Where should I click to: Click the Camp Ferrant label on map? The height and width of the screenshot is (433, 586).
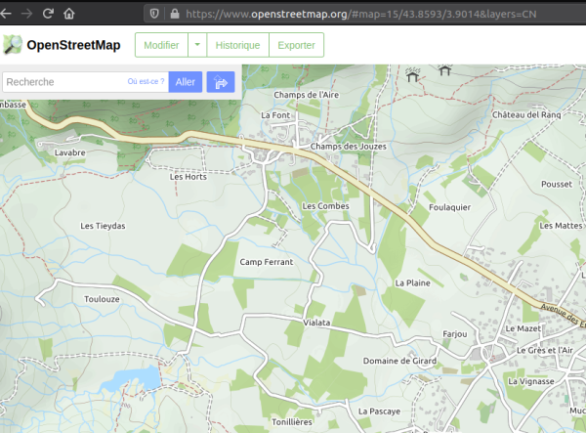[x=266, y=263]
